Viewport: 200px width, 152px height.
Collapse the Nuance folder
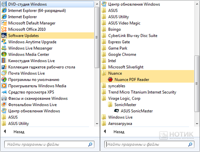[x=147, y=73]
